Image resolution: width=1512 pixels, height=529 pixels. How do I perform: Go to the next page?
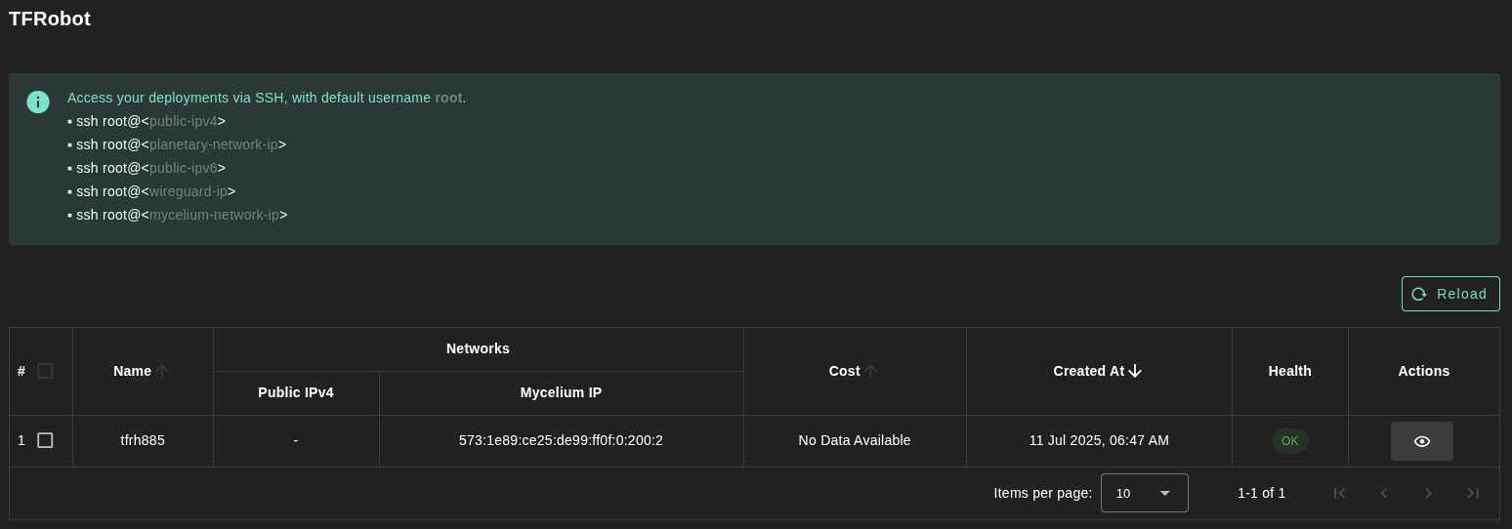point(1428,493)
